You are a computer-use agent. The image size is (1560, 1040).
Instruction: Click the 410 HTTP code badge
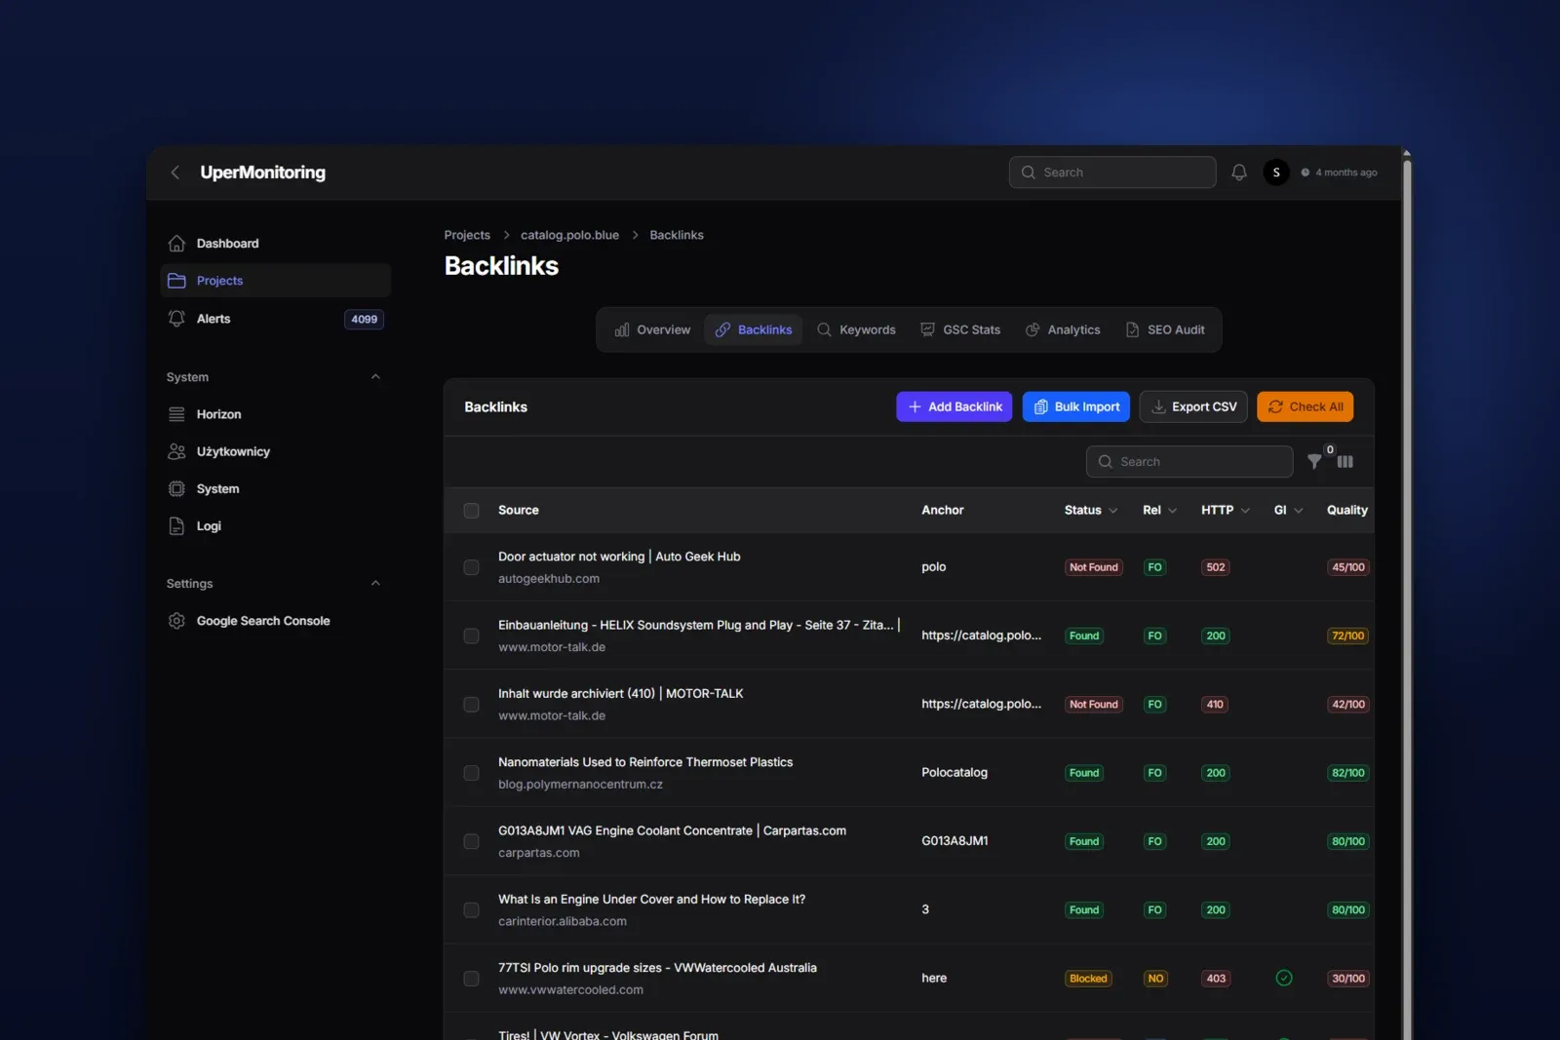pyautogui.click(x=1215, y=705)
